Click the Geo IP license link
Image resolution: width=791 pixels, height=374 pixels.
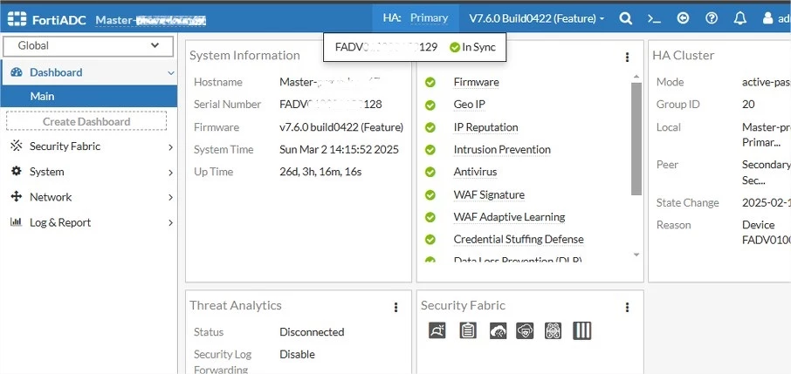(x=469, y=105)
